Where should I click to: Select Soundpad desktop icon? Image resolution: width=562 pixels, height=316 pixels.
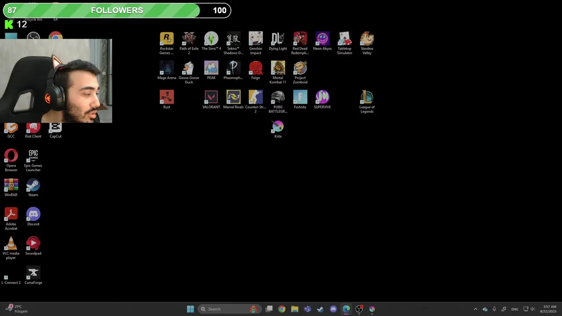coord(33,246)
